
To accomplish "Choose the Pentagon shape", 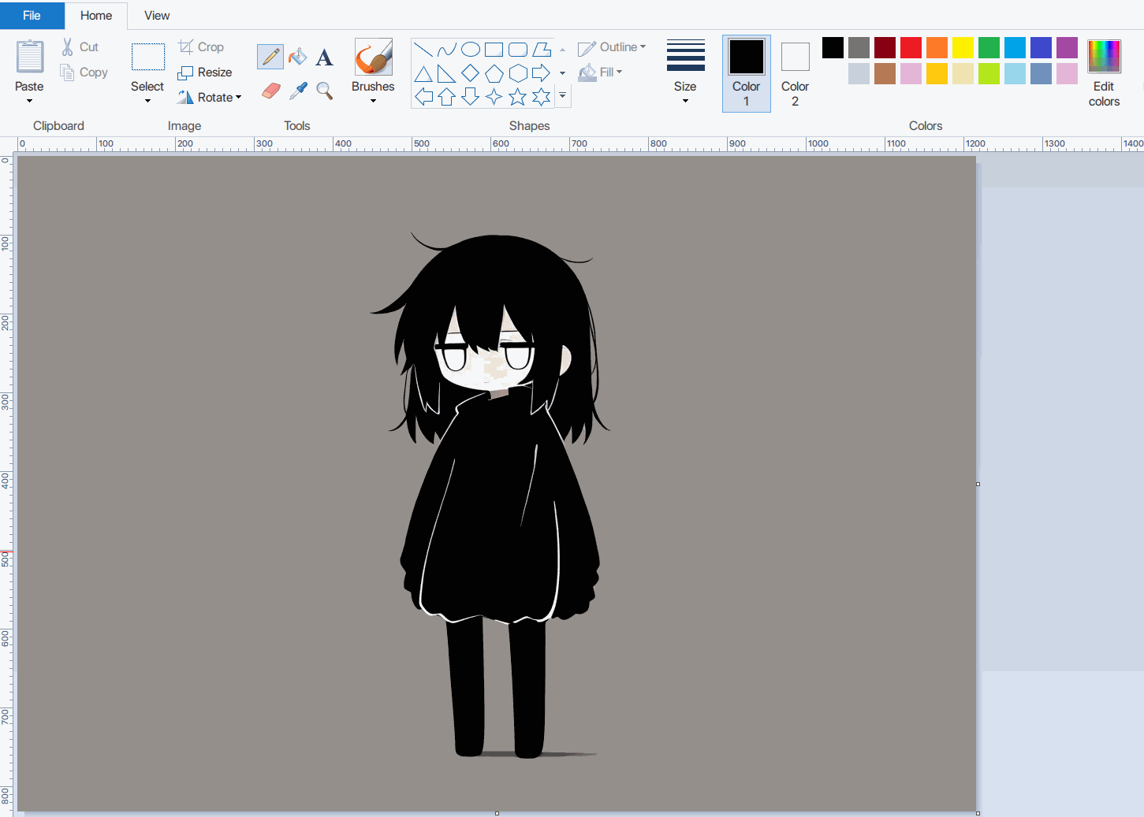I will [x=494, y=73].
